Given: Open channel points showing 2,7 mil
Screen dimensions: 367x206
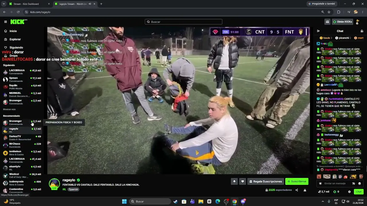Looking at the screenshot, I should pyautogui.click(x=324, y=192).
